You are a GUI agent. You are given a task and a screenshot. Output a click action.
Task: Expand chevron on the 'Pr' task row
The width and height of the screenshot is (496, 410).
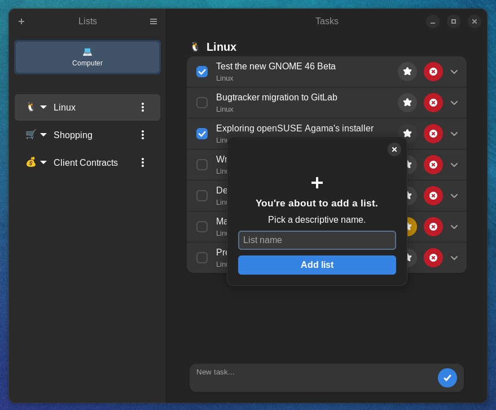[x=454, y=258]
